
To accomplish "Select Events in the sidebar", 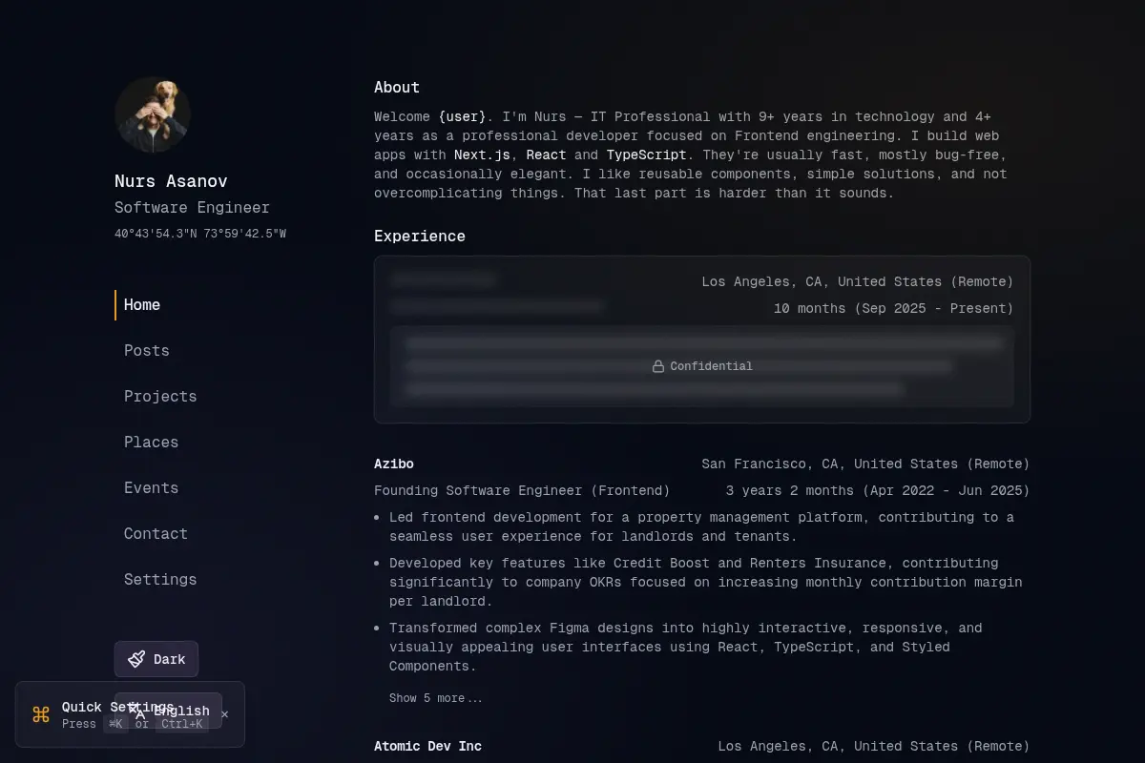I will (x=152, y=488).
